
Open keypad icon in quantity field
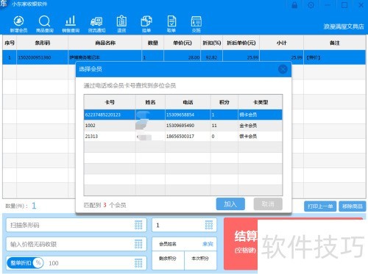click(x=209, y=225)
